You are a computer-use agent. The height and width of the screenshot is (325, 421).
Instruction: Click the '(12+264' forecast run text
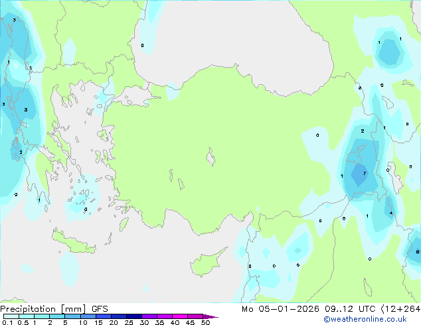pos(400,309)
